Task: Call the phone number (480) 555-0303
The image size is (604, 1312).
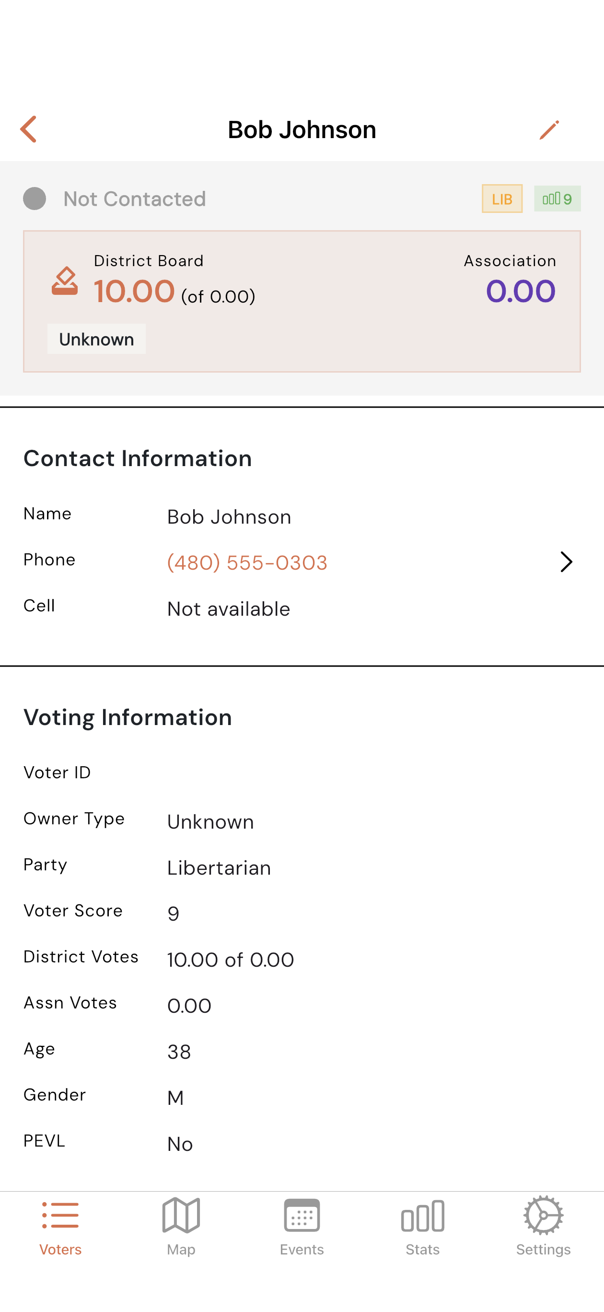Action: pyautogui.click(x=247, y=562)
